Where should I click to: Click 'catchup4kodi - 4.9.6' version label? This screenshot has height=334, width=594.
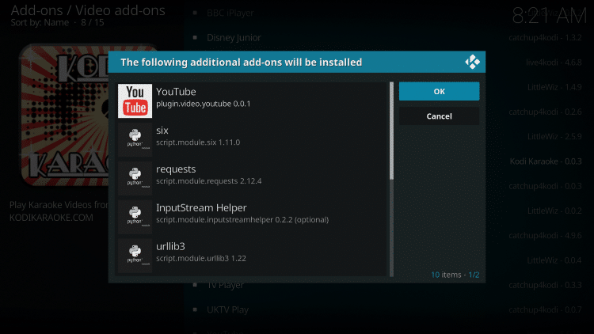[545, 236]
